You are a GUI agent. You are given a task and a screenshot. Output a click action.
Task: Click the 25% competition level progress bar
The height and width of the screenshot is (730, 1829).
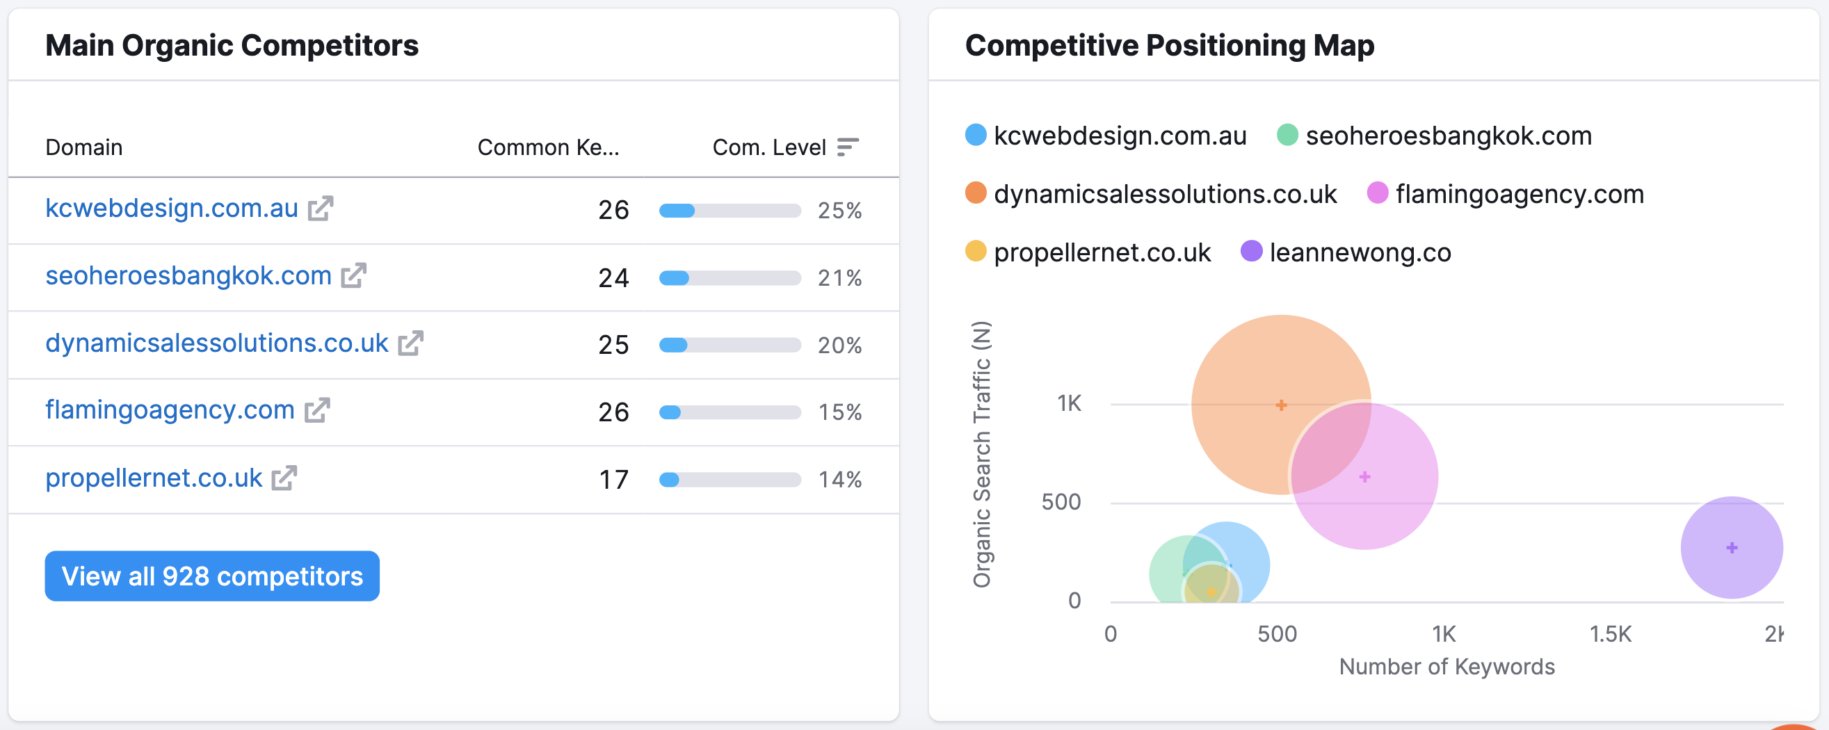click(729, 210)
